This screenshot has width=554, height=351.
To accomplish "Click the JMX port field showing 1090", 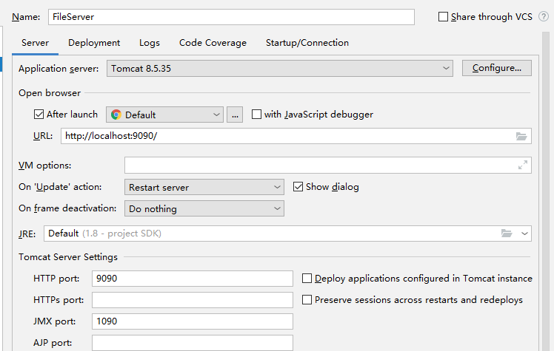I will point(193,321).
